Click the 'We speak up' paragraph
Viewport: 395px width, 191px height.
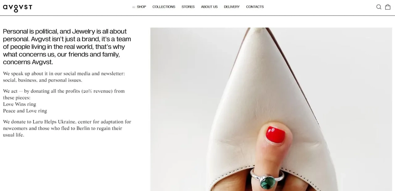(x=64, y=77)
